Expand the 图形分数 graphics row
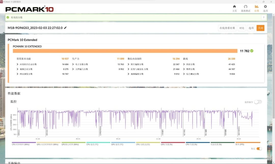Screen dimensions: 275x164 [184, 64]
